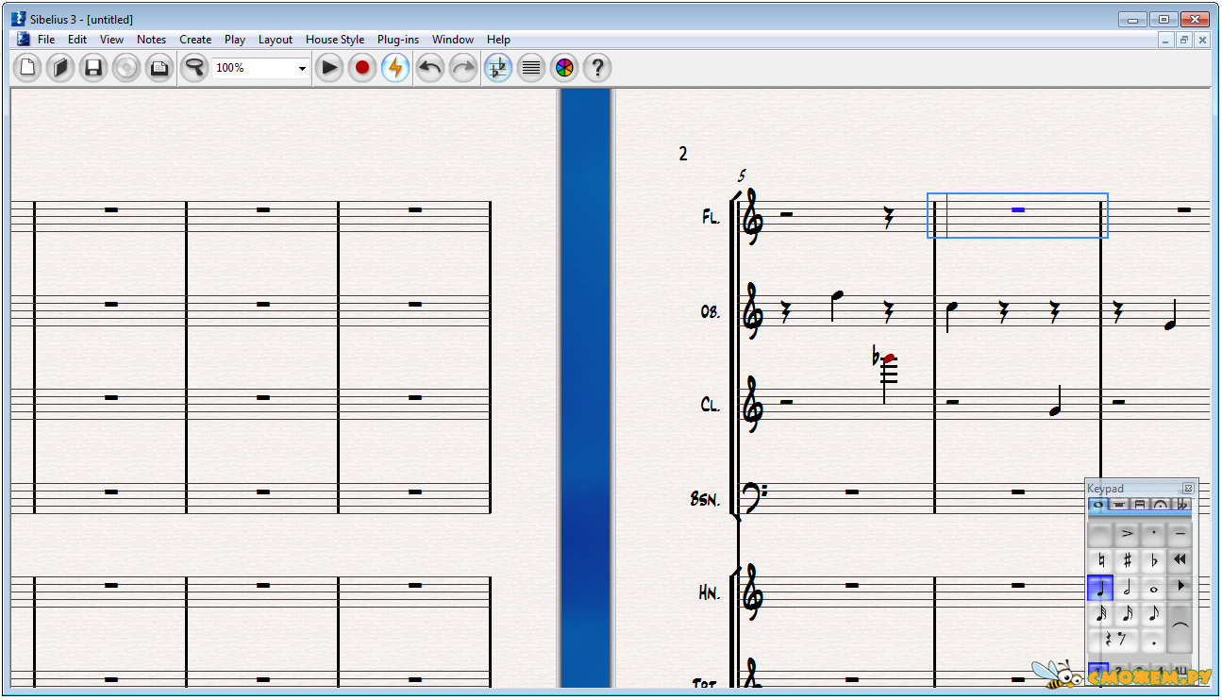
Task: Select the 16th note on the Keypad
Action: point(1127,614)
